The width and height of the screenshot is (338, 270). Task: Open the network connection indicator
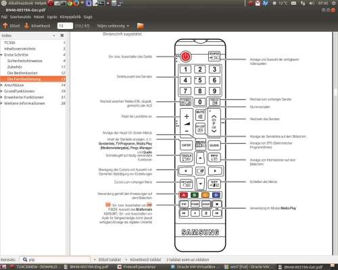[303, 3]
